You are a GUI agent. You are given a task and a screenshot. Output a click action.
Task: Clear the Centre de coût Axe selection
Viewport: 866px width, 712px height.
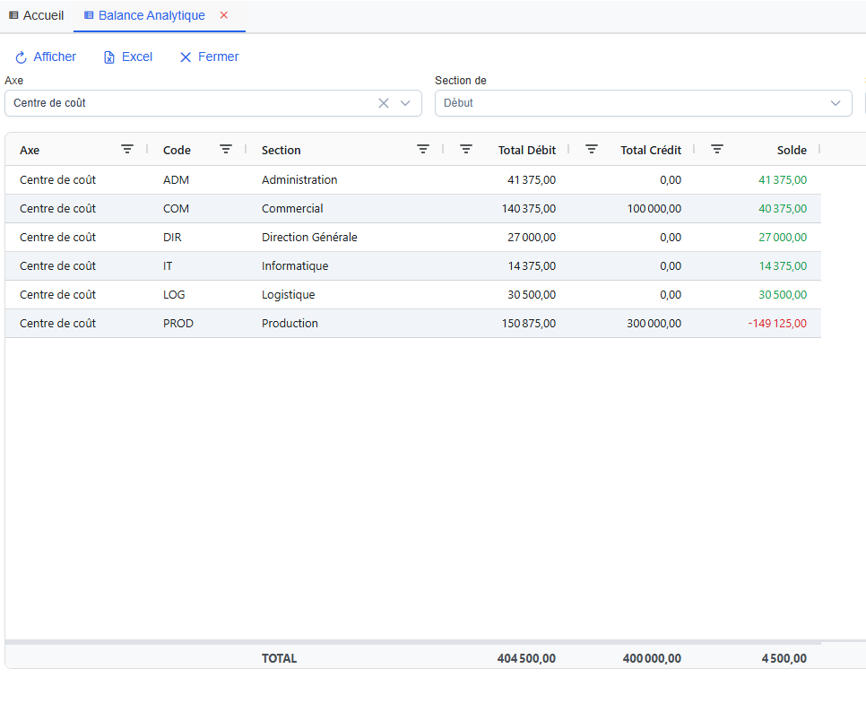click(x=384, y=103)
